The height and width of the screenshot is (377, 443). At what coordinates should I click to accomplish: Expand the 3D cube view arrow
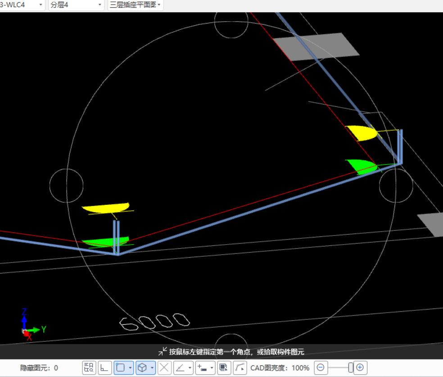point(152,368)
